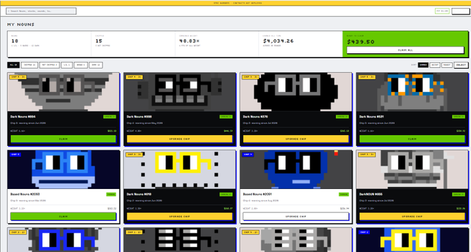
Task: Click the $439.50 ready to claim amount
Action: tap(361, 42)
